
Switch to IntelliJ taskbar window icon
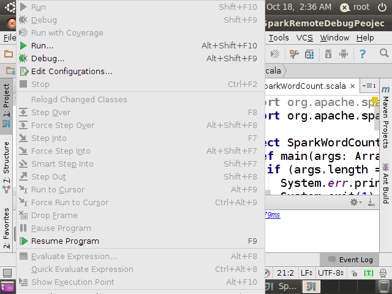pos(311,287)
